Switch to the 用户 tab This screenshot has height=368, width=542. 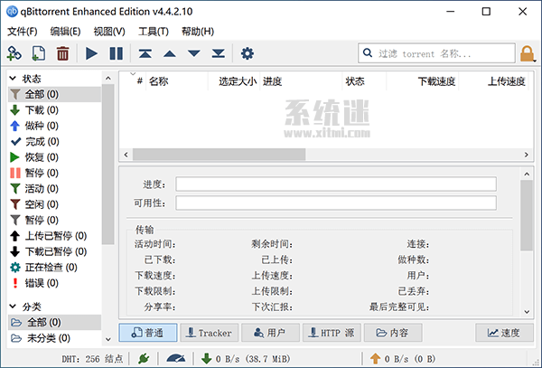(x=270, y=333)
